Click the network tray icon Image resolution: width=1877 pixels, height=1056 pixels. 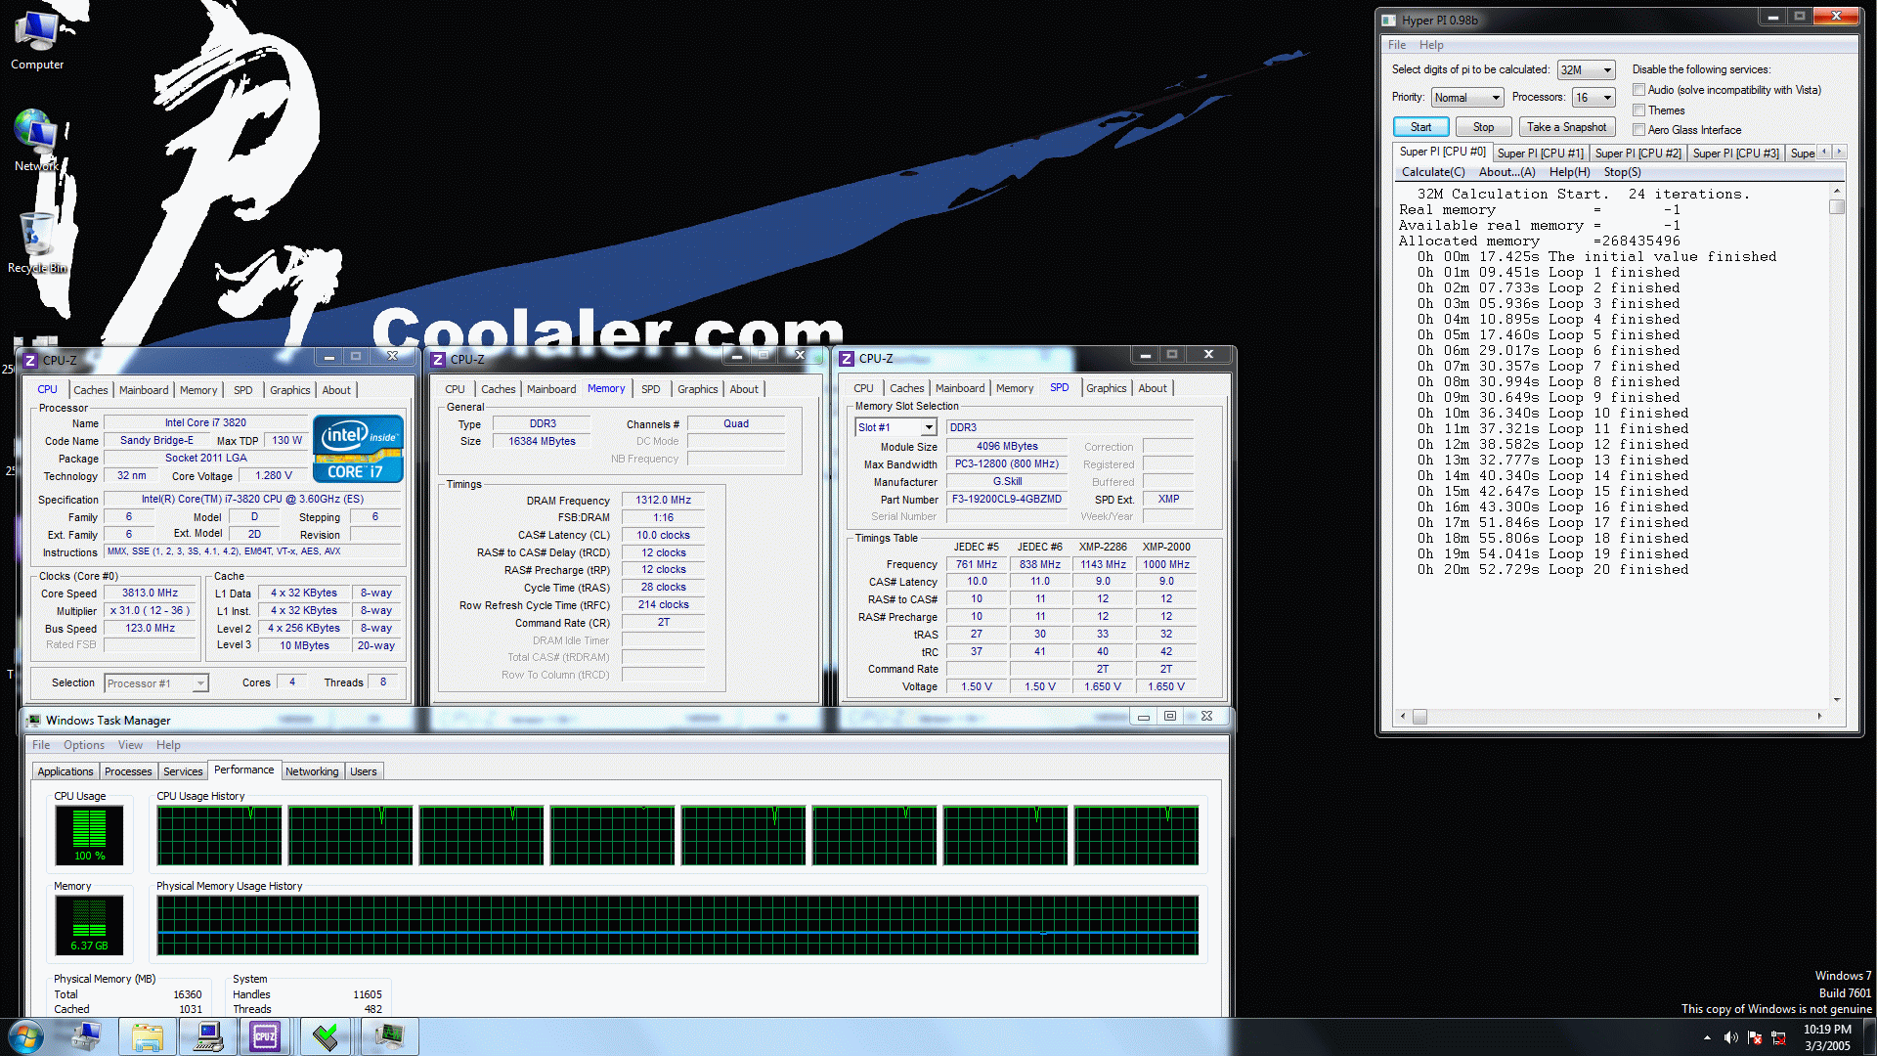1778,1037
